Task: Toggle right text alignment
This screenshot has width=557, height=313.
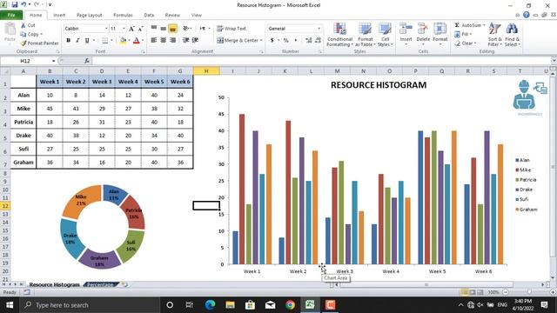Action: [173, 41]
